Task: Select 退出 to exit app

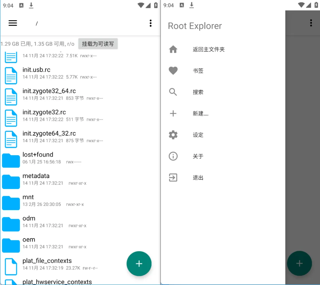Action: pyautogui.click(x=198, y=178)
